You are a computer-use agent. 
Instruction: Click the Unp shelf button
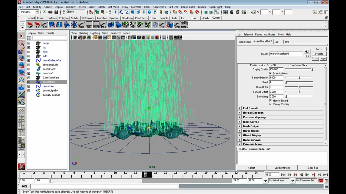177,25
